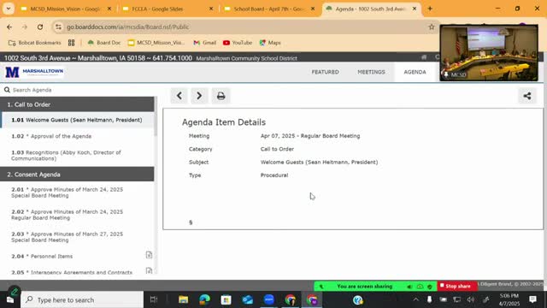Click the Search Agenda field
The image size is (547, 308).
click(x=79, y=90)
